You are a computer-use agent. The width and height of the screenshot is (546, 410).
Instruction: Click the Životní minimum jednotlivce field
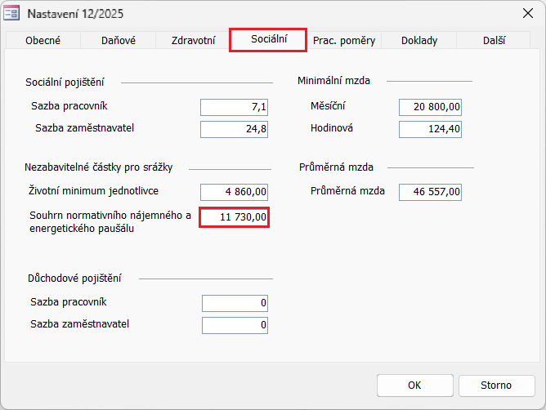234,192
